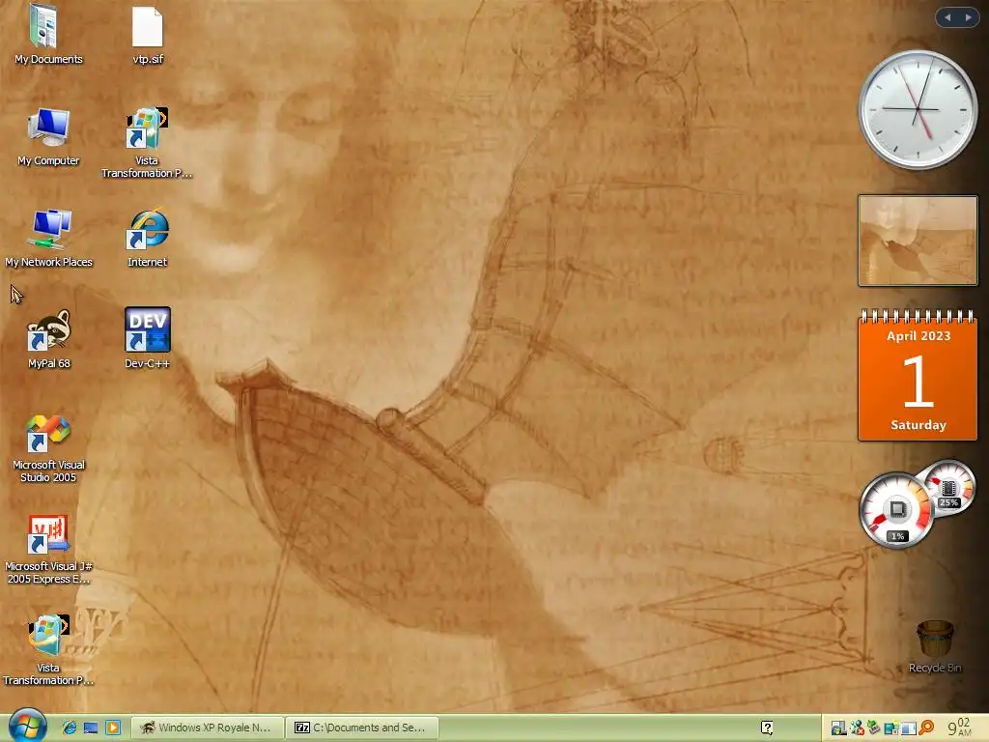The width and height of the screenshot is (989, 742).
Task: Click the memory usage 25% dial
Action: (948, 488)
